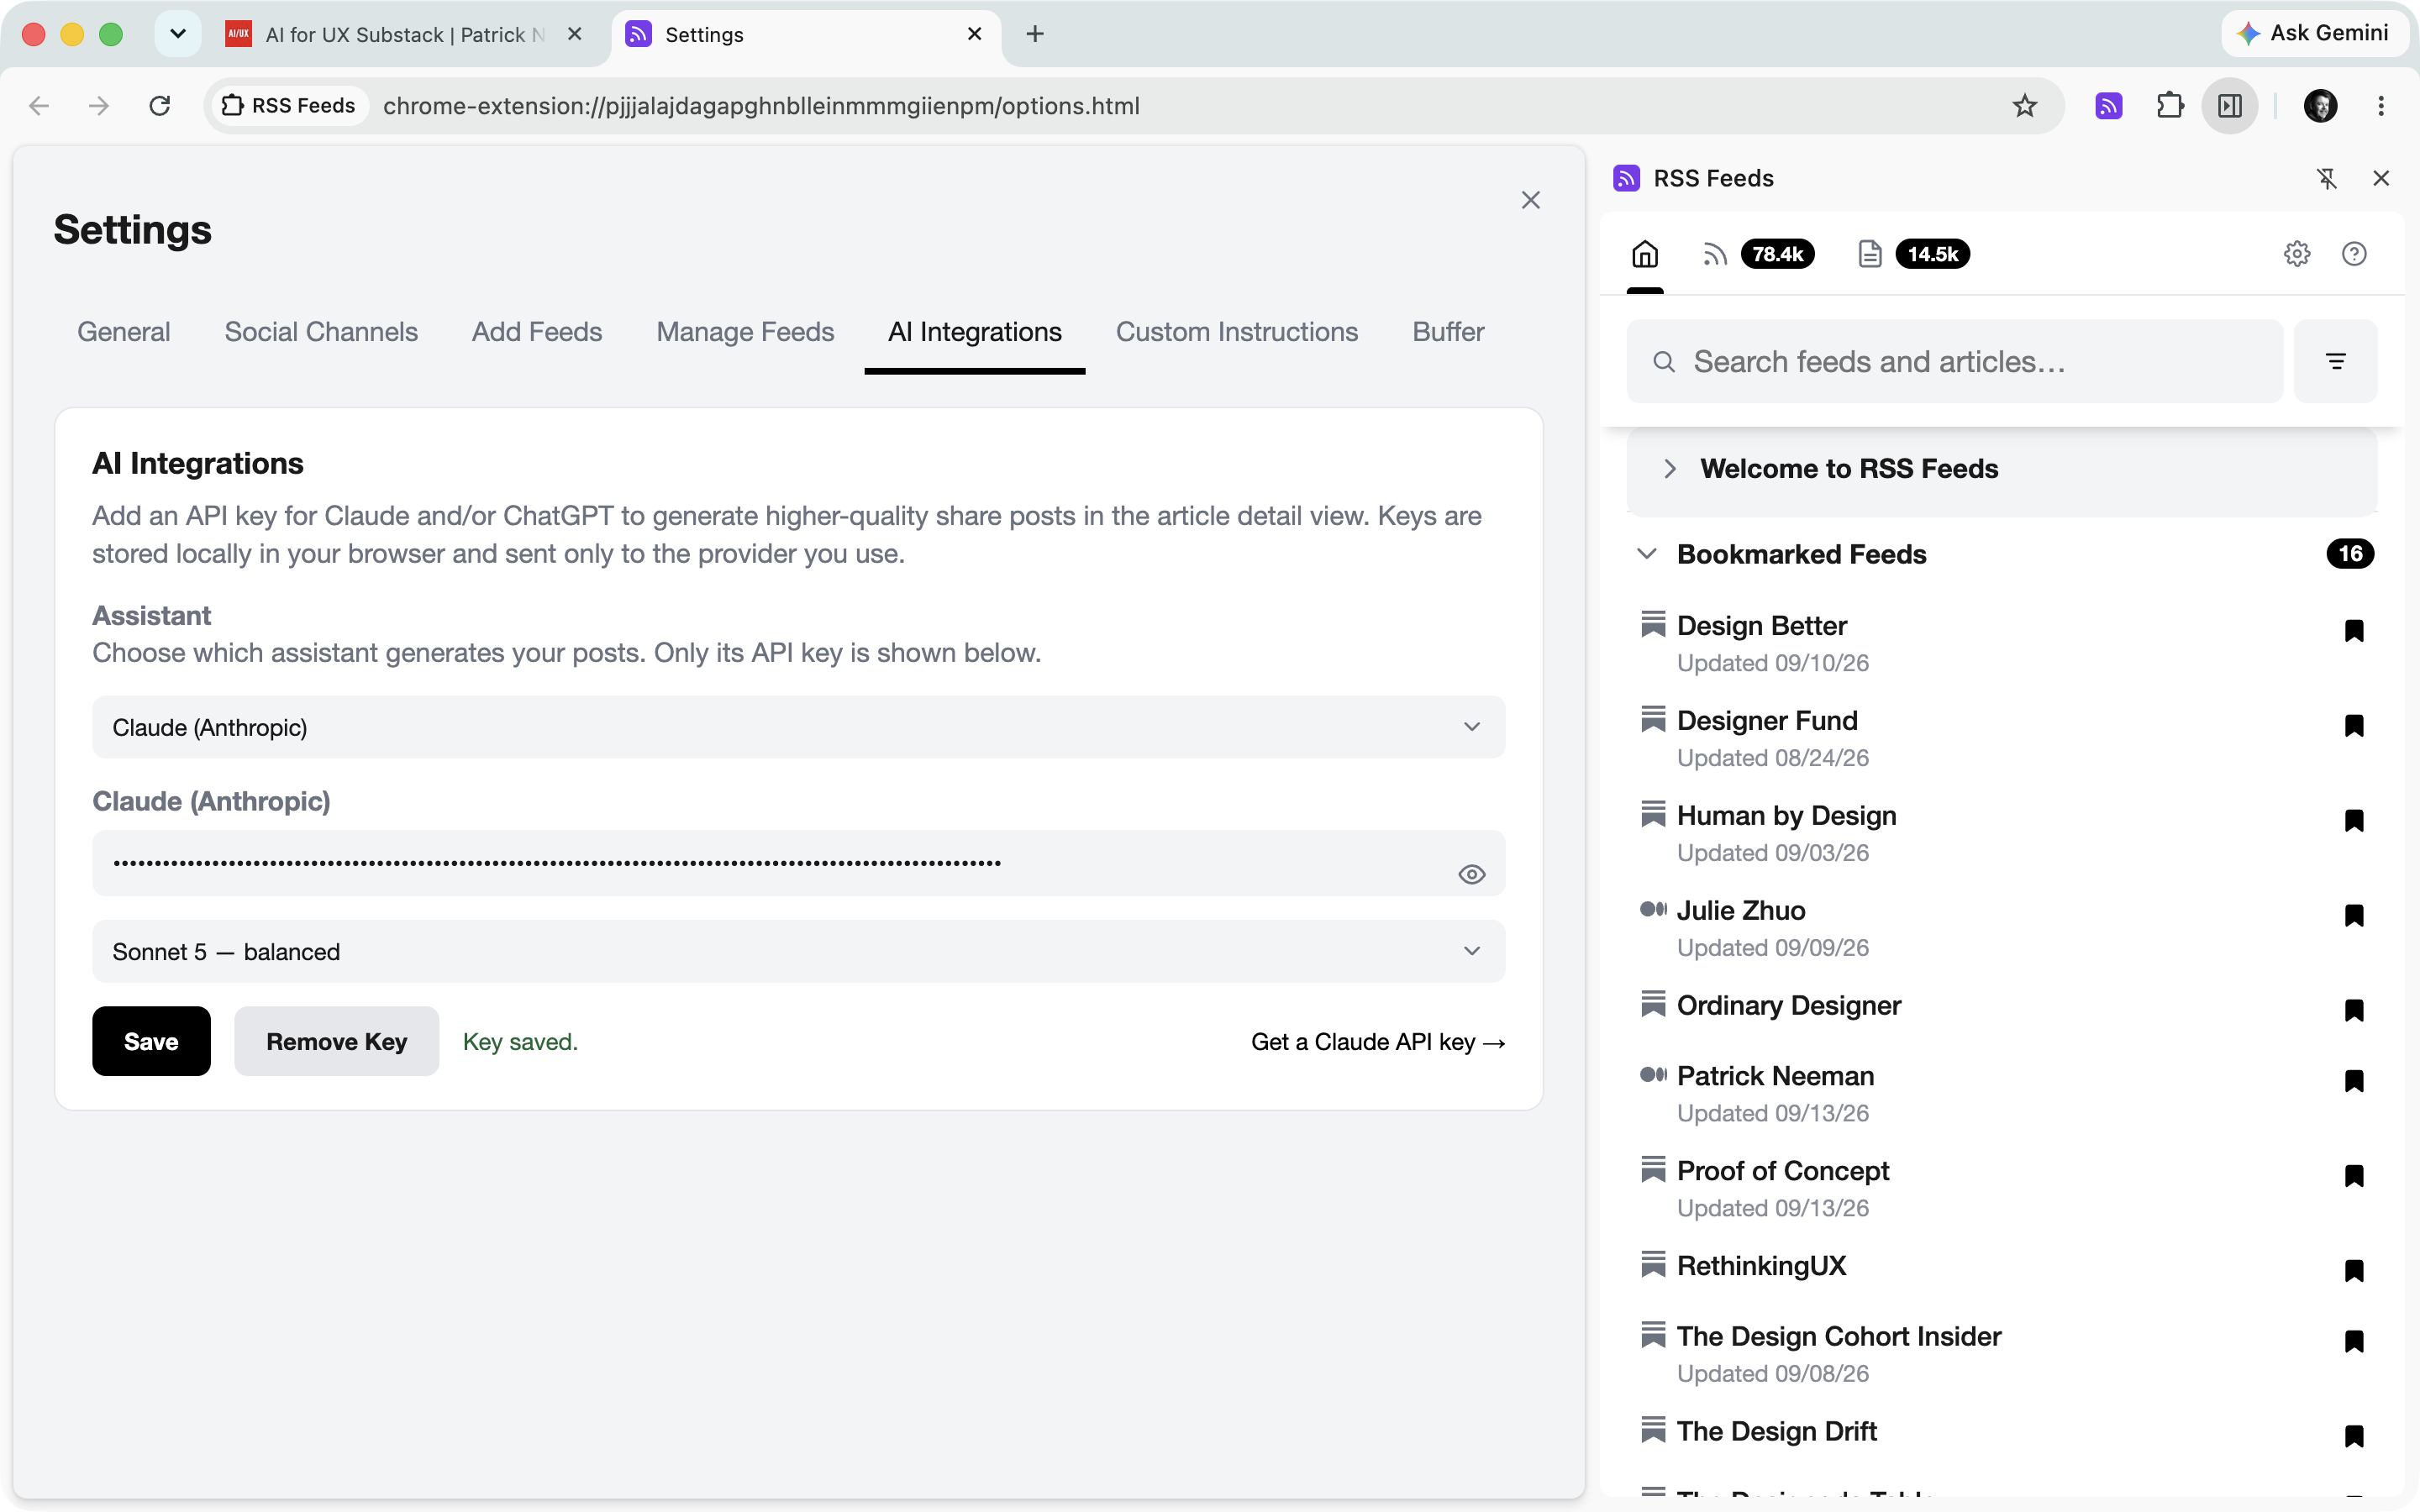Open a new browser tab
2420x1512 pixels.
1035,34
